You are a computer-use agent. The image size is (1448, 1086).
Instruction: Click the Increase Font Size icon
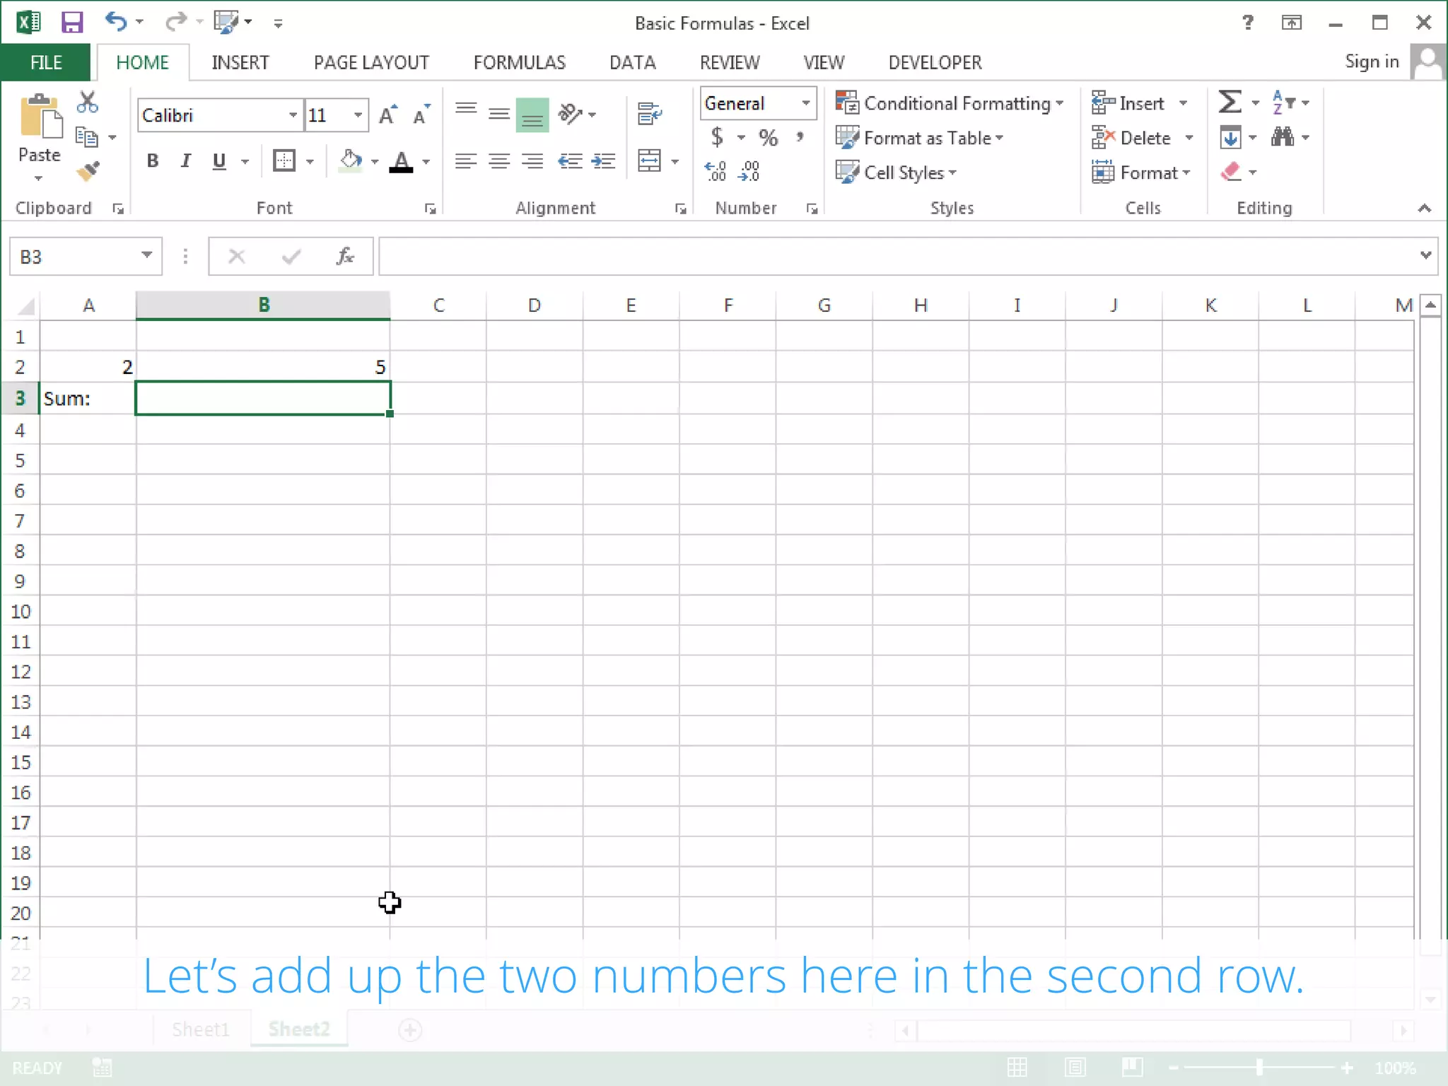[387, 115]
